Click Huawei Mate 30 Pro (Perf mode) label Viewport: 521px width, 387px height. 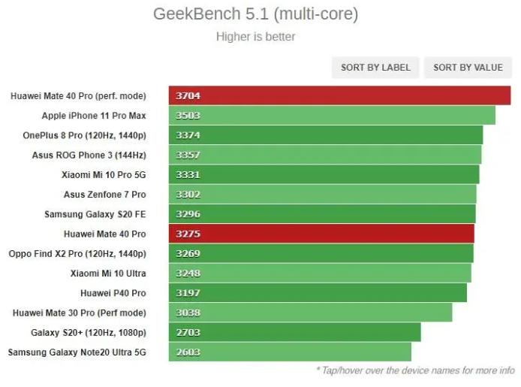pos(79,313)
